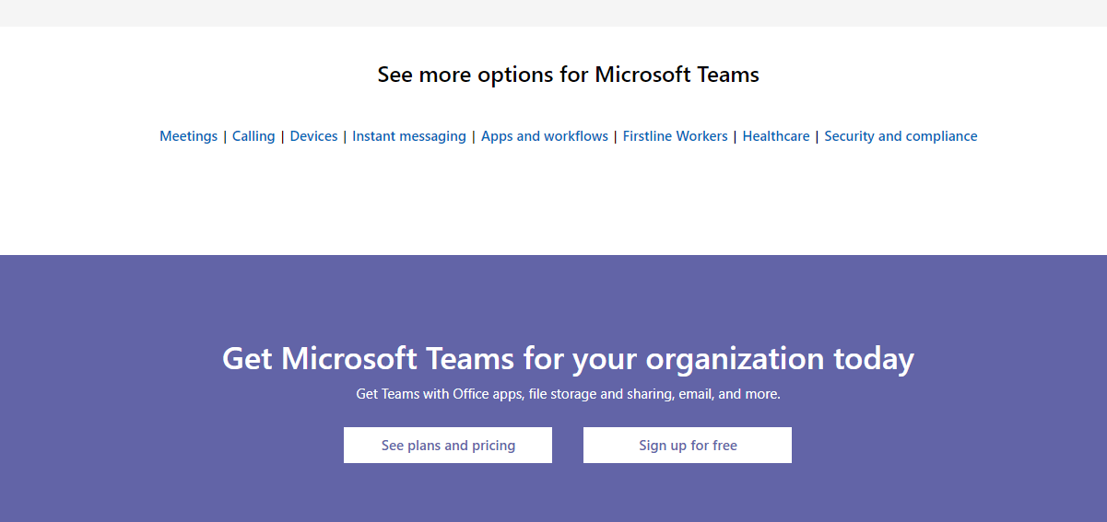Click the separator between Devices and Instant messaging
Image resolution: width=1107 pixels, height=522 pixels.
[x=345, y=136]
